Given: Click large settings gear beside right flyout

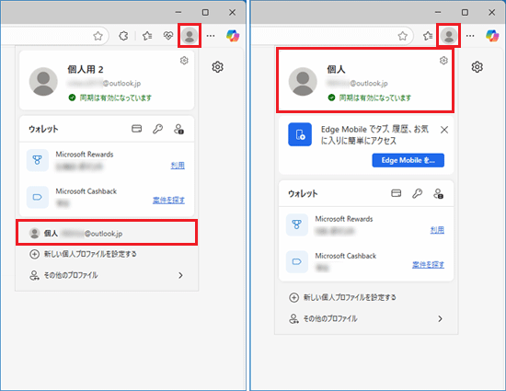Looking at the screenshot, I should coord(477,67).
